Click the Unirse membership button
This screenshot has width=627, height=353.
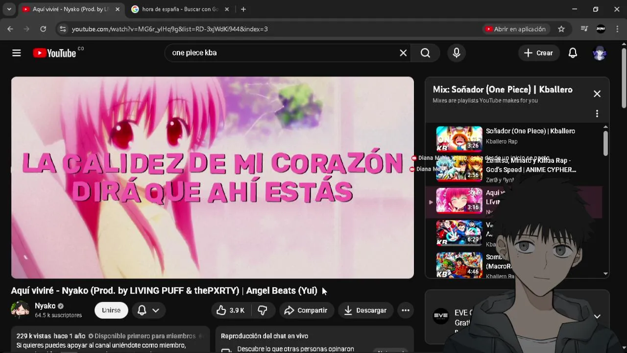coord(111,310)
